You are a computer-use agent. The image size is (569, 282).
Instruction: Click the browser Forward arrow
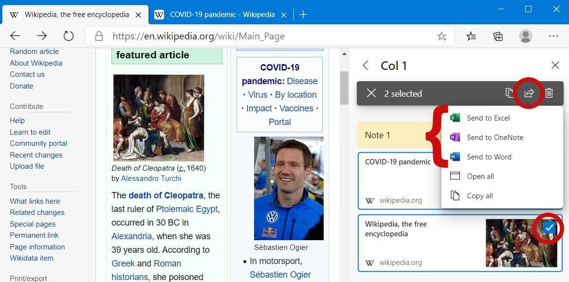point(42,35)
